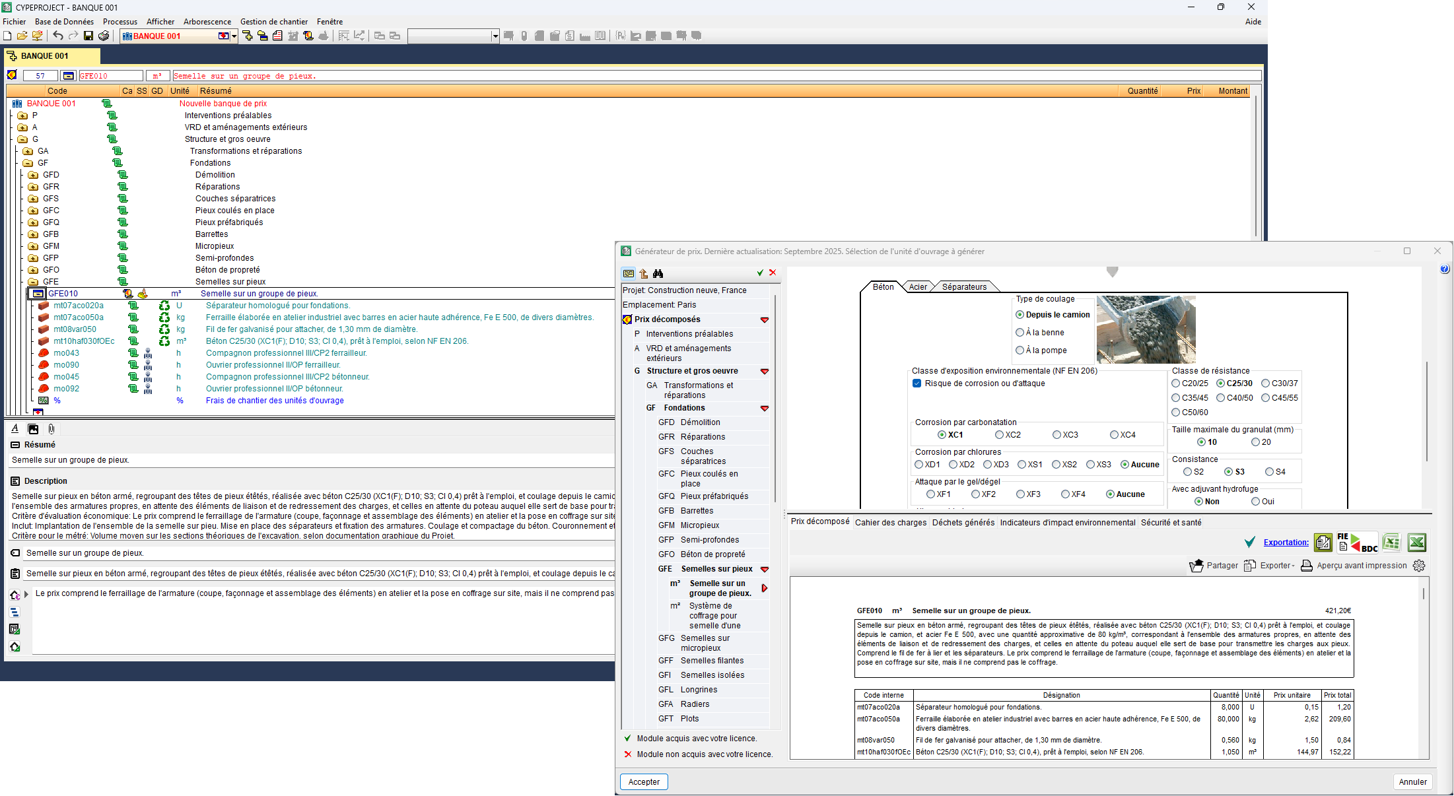Click the binoculars search icon
This screenshot has height=796, width=1454.
(658, 273)
